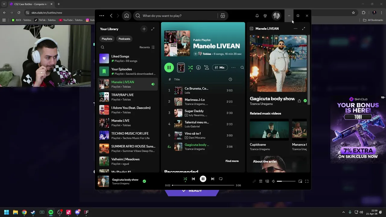This screenshot has height=217, width=386.
Task: Toggle repeat in the player controls
Action: [x=221, y=179]
